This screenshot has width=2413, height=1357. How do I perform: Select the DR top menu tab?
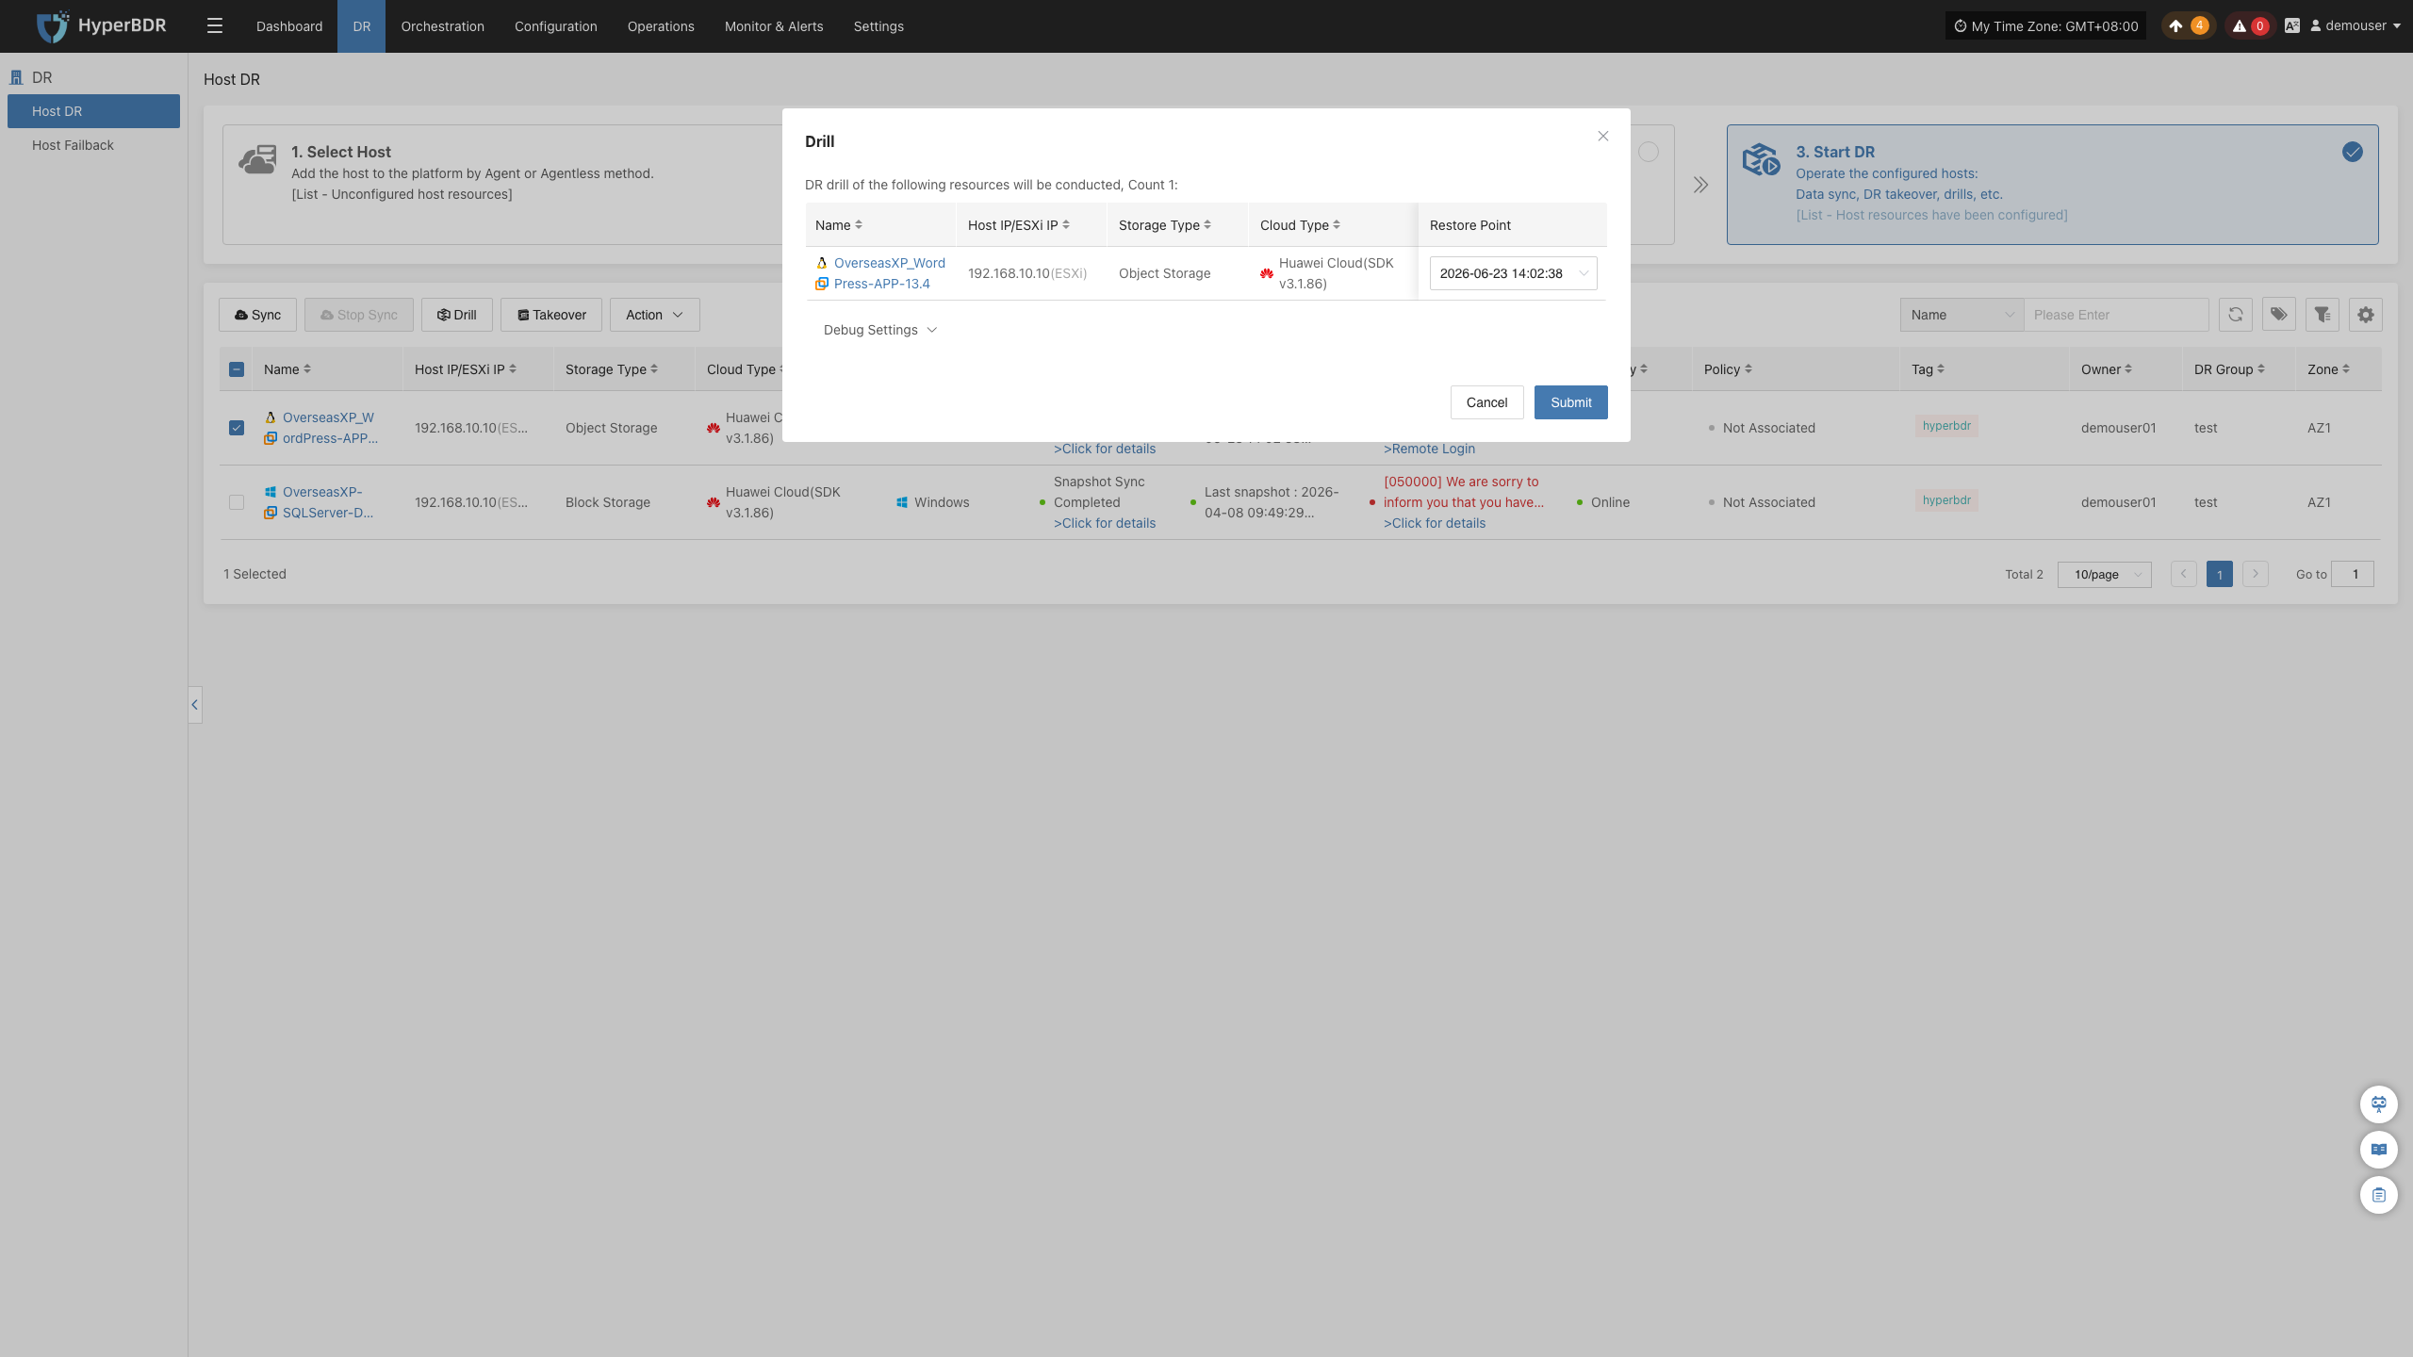[x=362, y=26]
